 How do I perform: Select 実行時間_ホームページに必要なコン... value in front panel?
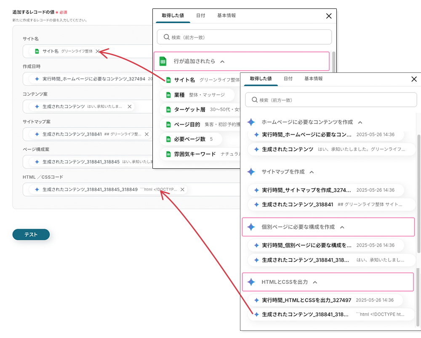tap(326, 135)
